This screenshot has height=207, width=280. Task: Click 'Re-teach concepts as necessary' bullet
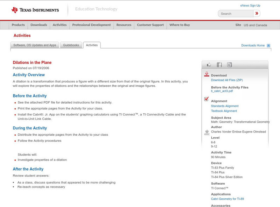(41, 187)
